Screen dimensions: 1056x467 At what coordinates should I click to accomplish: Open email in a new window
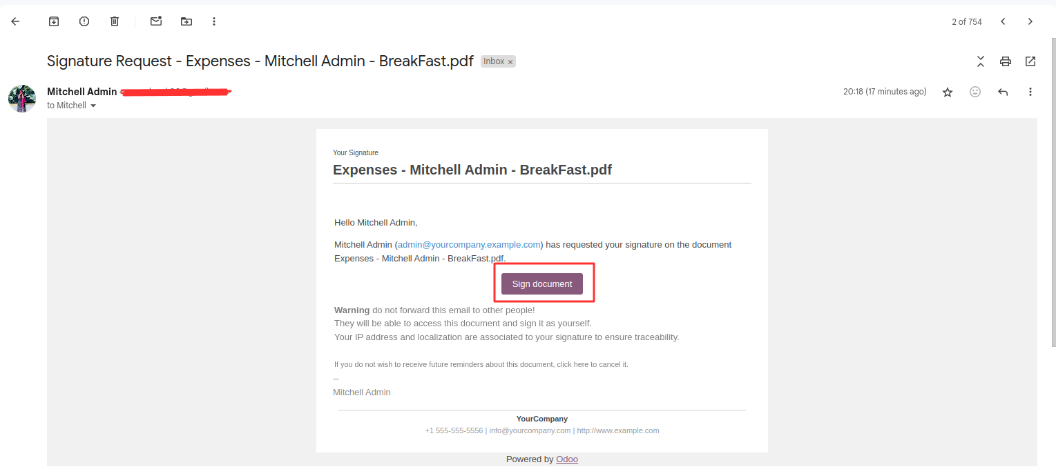tap(1030, 61)
